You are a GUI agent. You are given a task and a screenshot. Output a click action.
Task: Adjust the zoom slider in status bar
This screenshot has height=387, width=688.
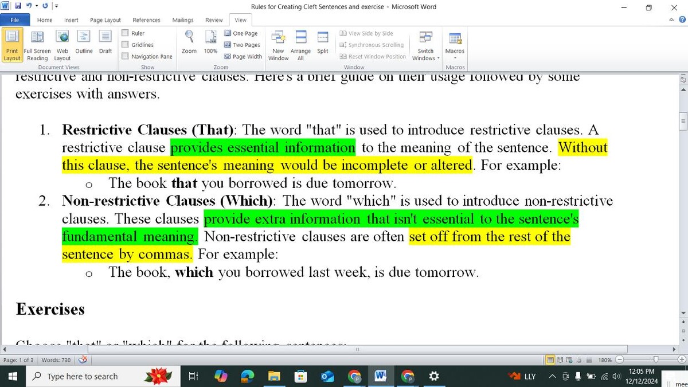(655, 360)
